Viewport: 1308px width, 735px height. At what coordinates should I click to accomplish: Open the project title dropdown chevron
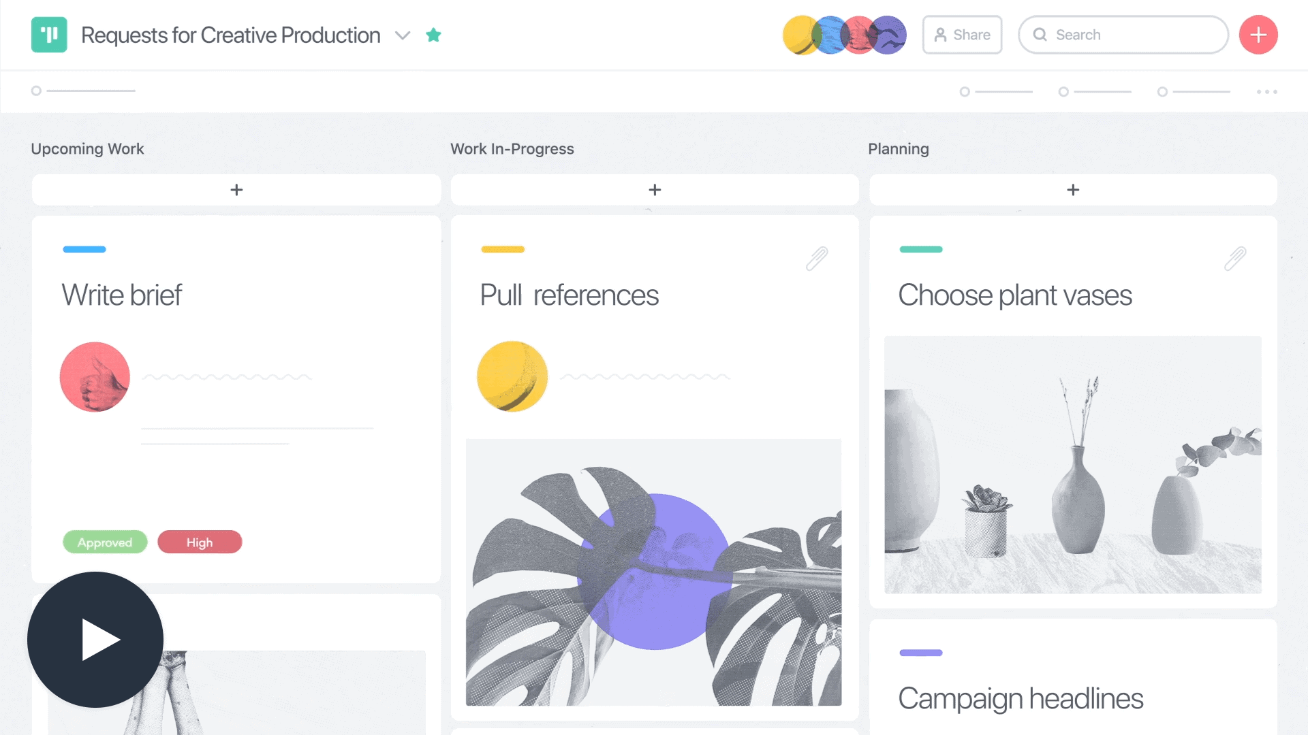403,35
